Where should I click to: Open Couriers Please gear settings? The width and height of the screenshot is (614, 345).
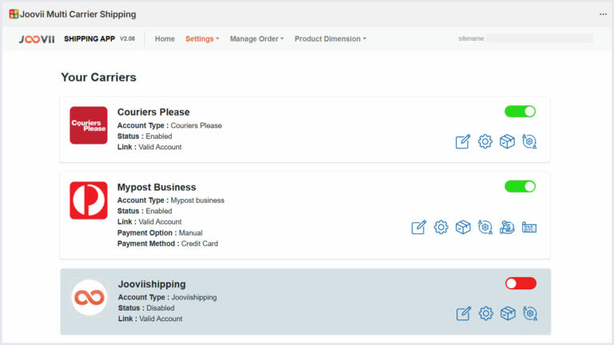484,141
